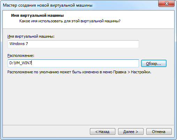The width and height of the screenshot is (177, 140).
Task: Click the question text under the heading
Action: [x=70, y=21]
